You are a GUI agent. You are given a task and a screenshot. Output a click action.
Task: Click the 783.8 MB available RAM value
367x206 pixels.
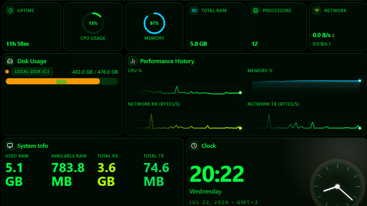coord(68,175)
